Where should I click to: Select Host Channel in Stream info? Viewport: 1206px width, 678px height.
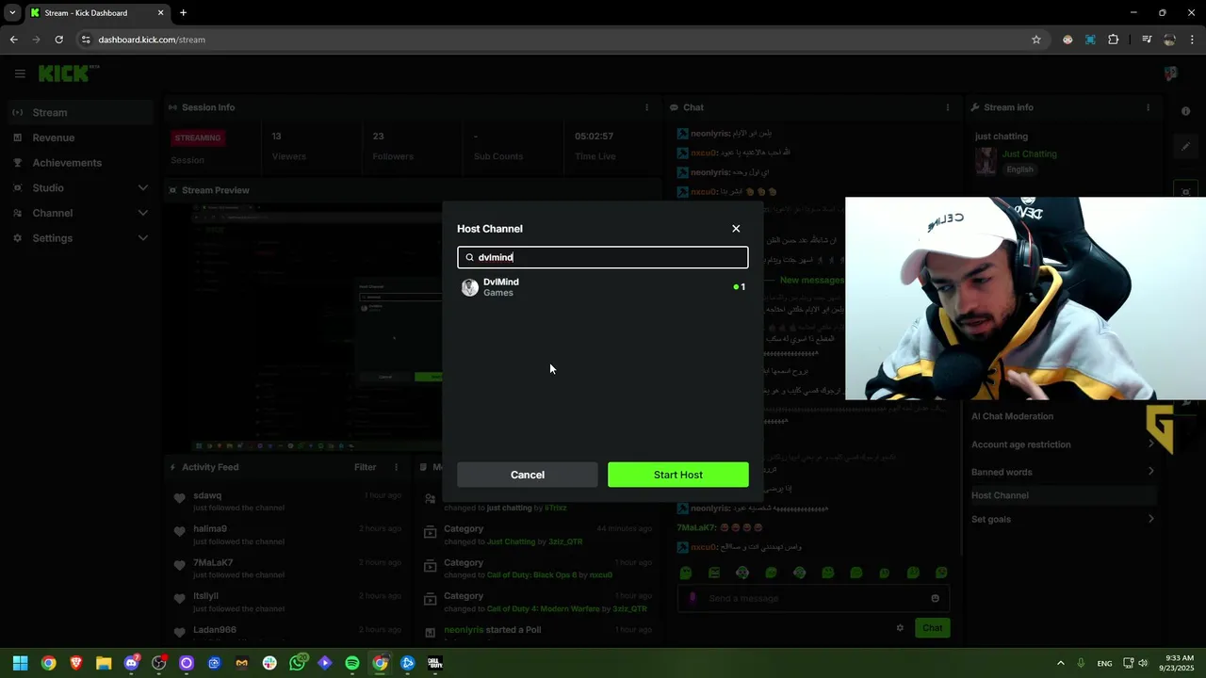[1063, 495]
